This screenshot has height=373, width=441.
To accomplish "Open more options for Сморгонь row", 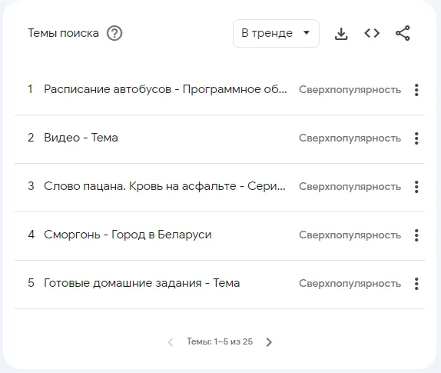I will click(x=416, y=235).
